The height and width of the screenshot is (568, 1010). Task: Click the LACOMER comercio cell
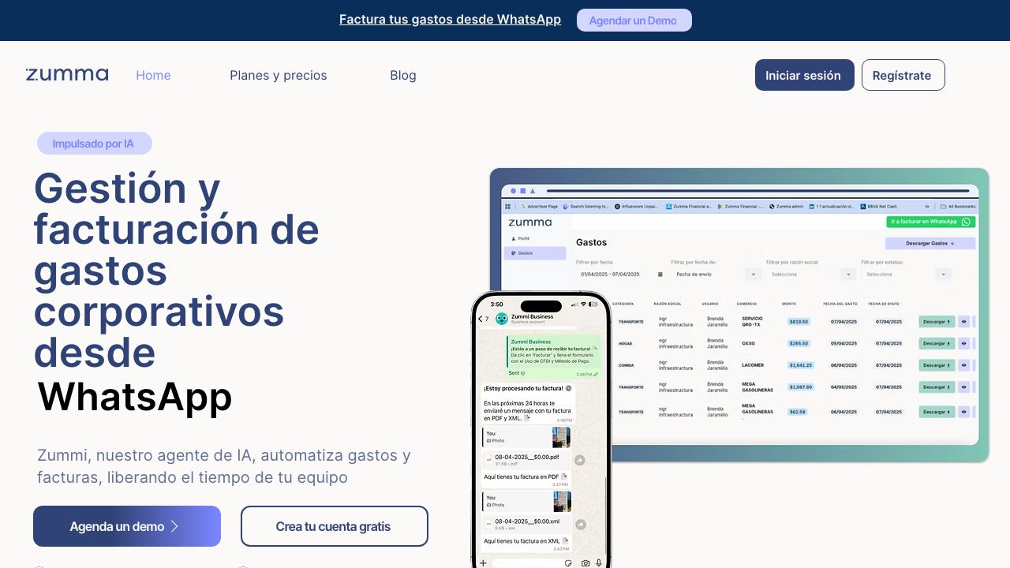click(754, 365)
